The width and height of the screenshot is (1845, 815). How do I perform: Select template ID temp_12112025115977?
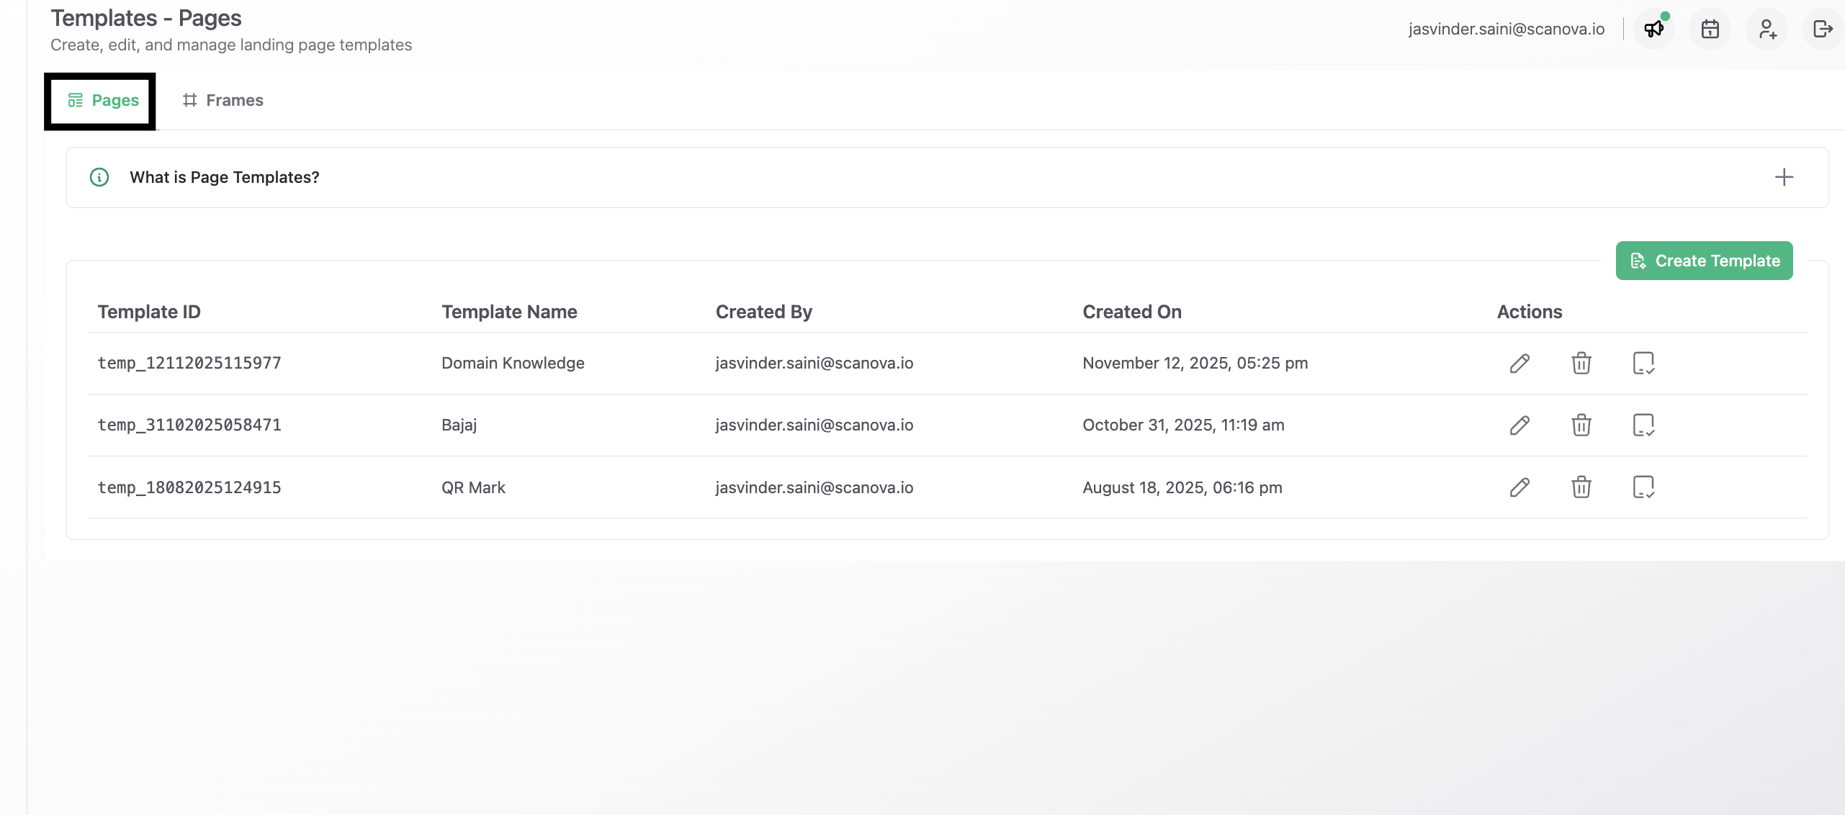189,363
